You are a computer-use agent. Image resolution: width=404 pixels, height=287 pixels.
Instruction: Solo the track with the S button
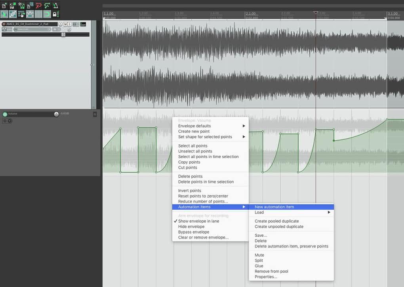(69, 24)
